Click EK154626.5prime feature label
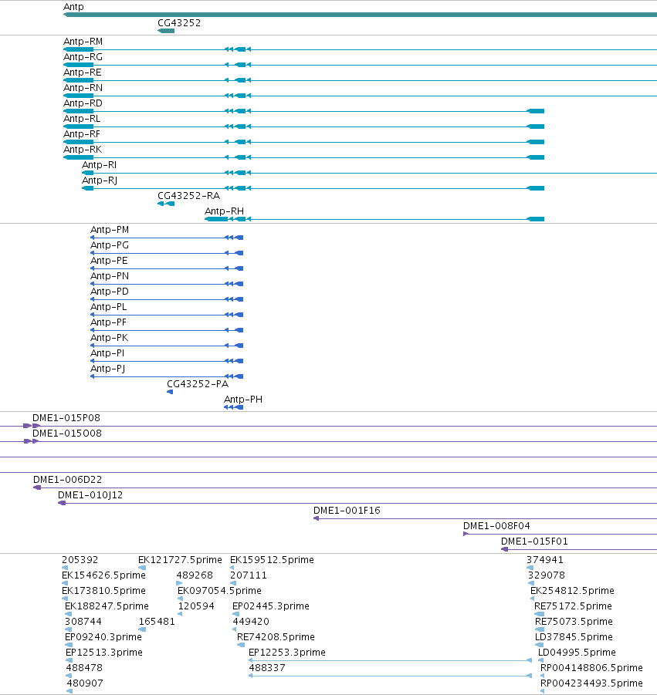 point(103,575)
